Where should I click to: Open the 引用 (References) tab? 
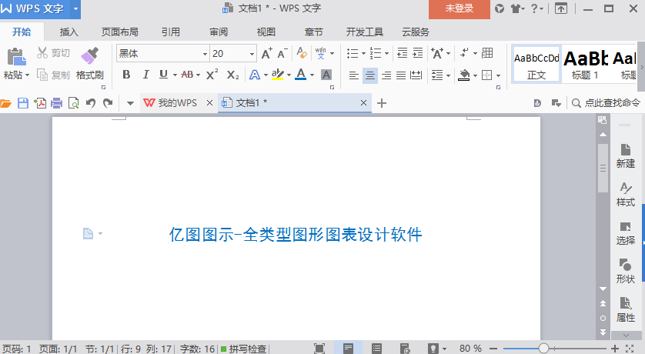point(171,32)
